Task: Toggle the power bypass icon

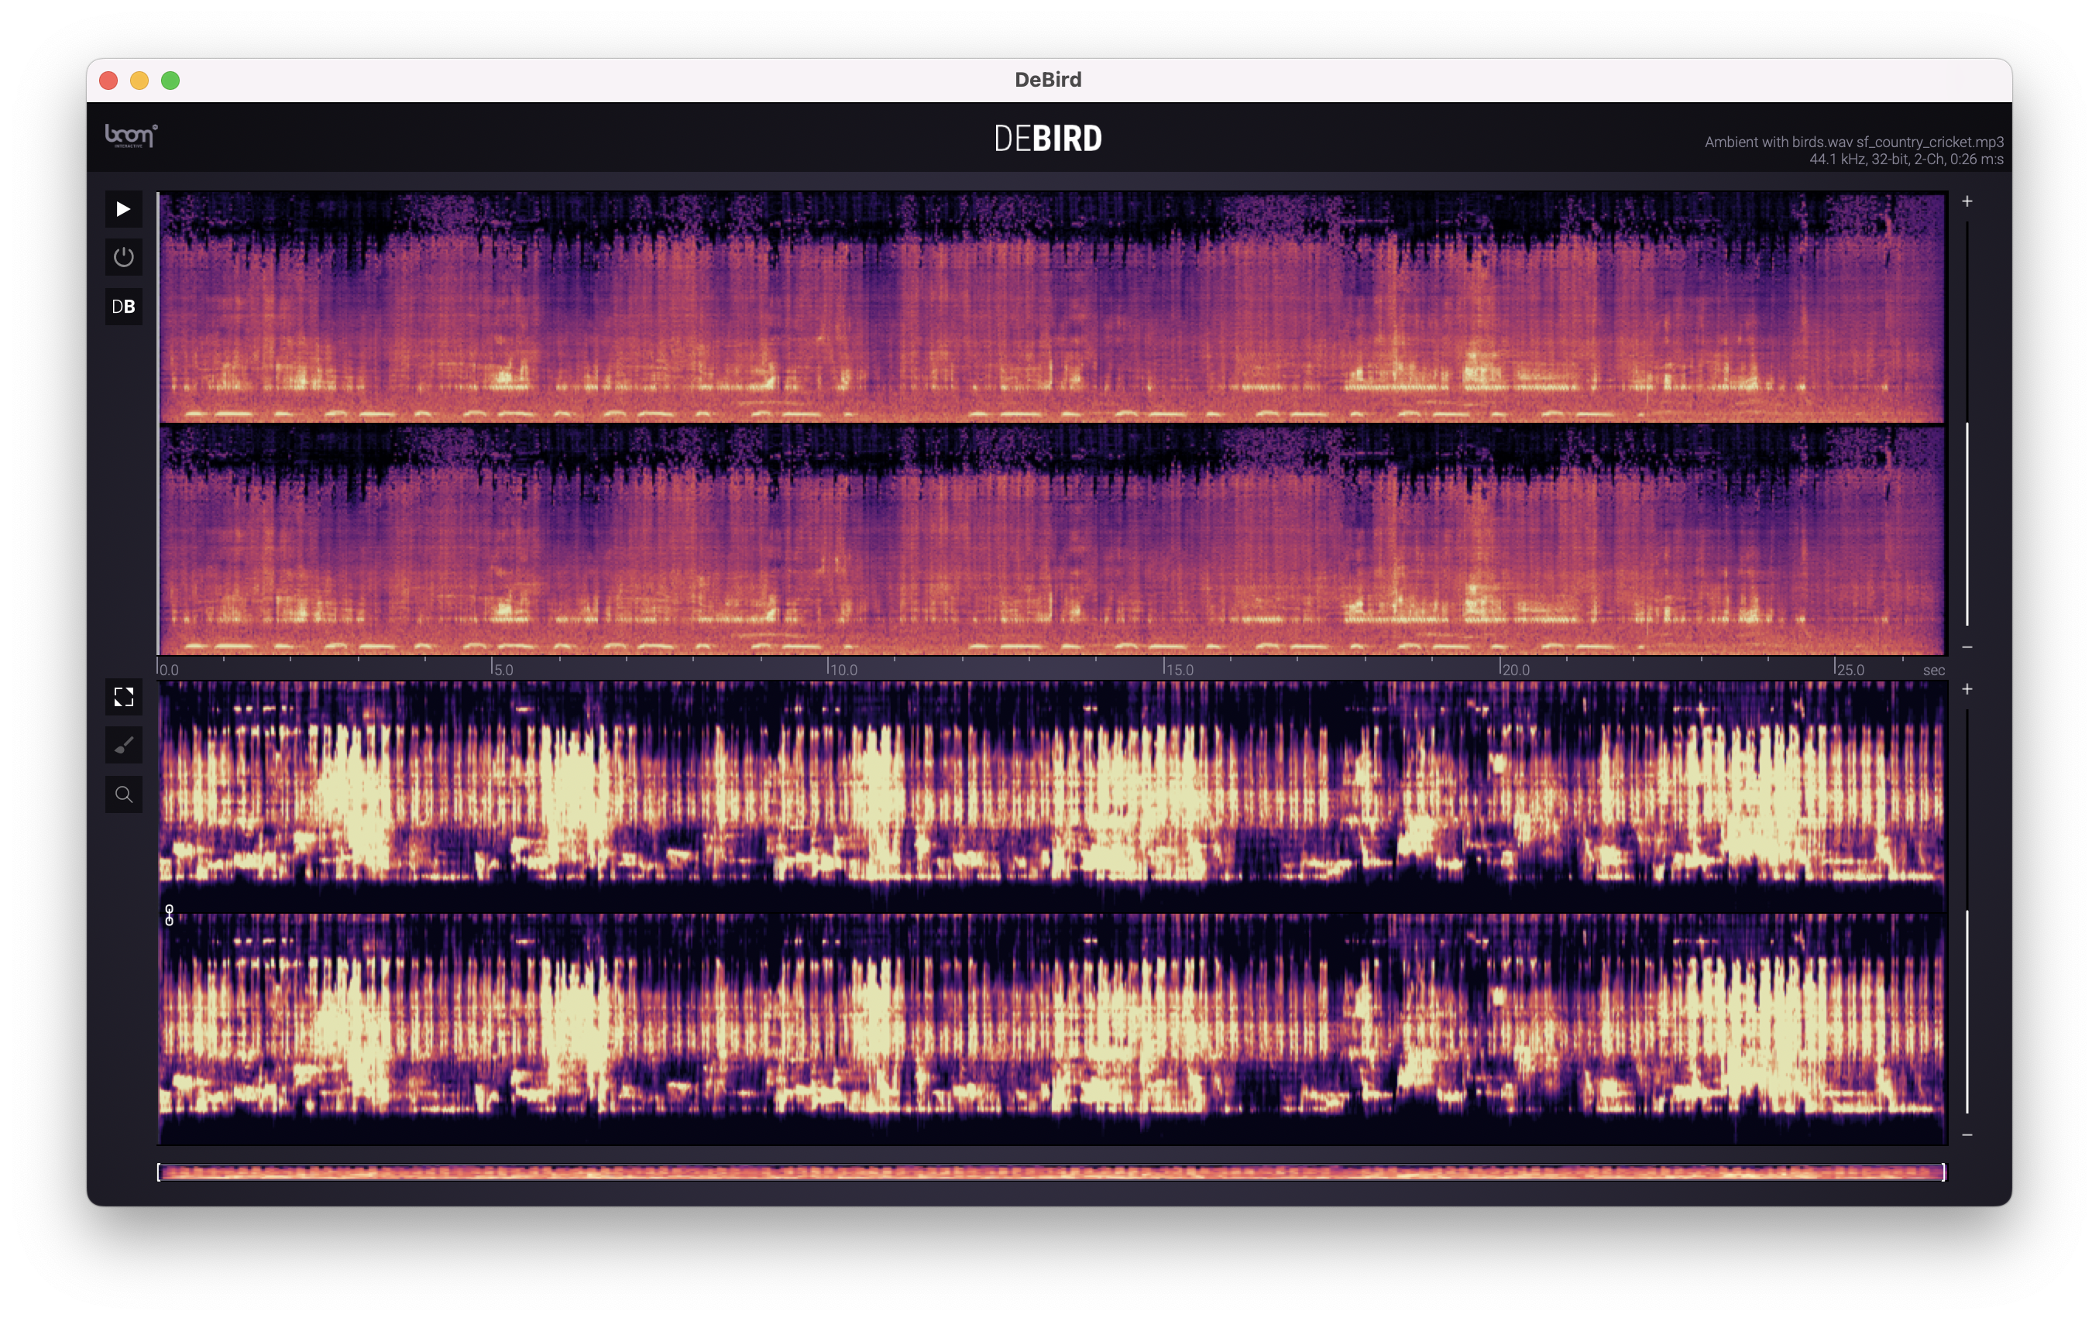Action: tap(124, 258)
